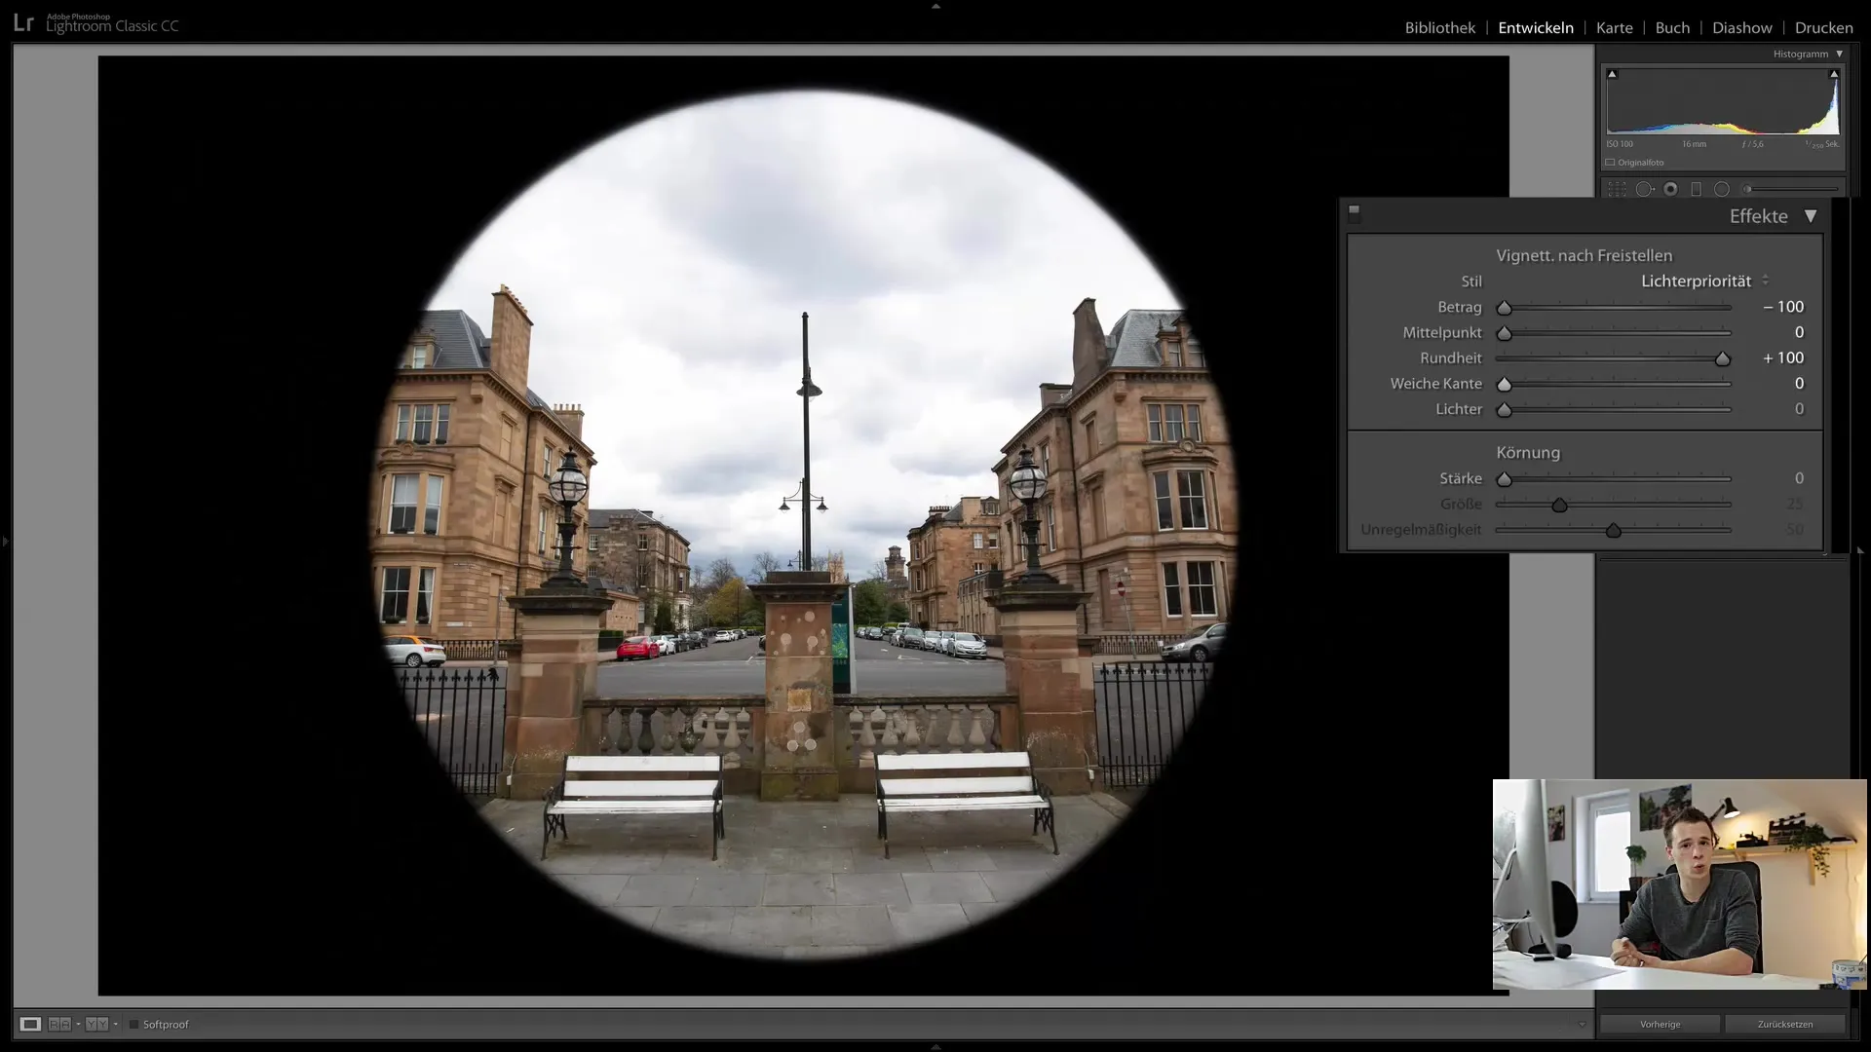Viewport: 1871px width, 1052px height.
Task: Open the Drucken module
Action: tap(1823, 27)
